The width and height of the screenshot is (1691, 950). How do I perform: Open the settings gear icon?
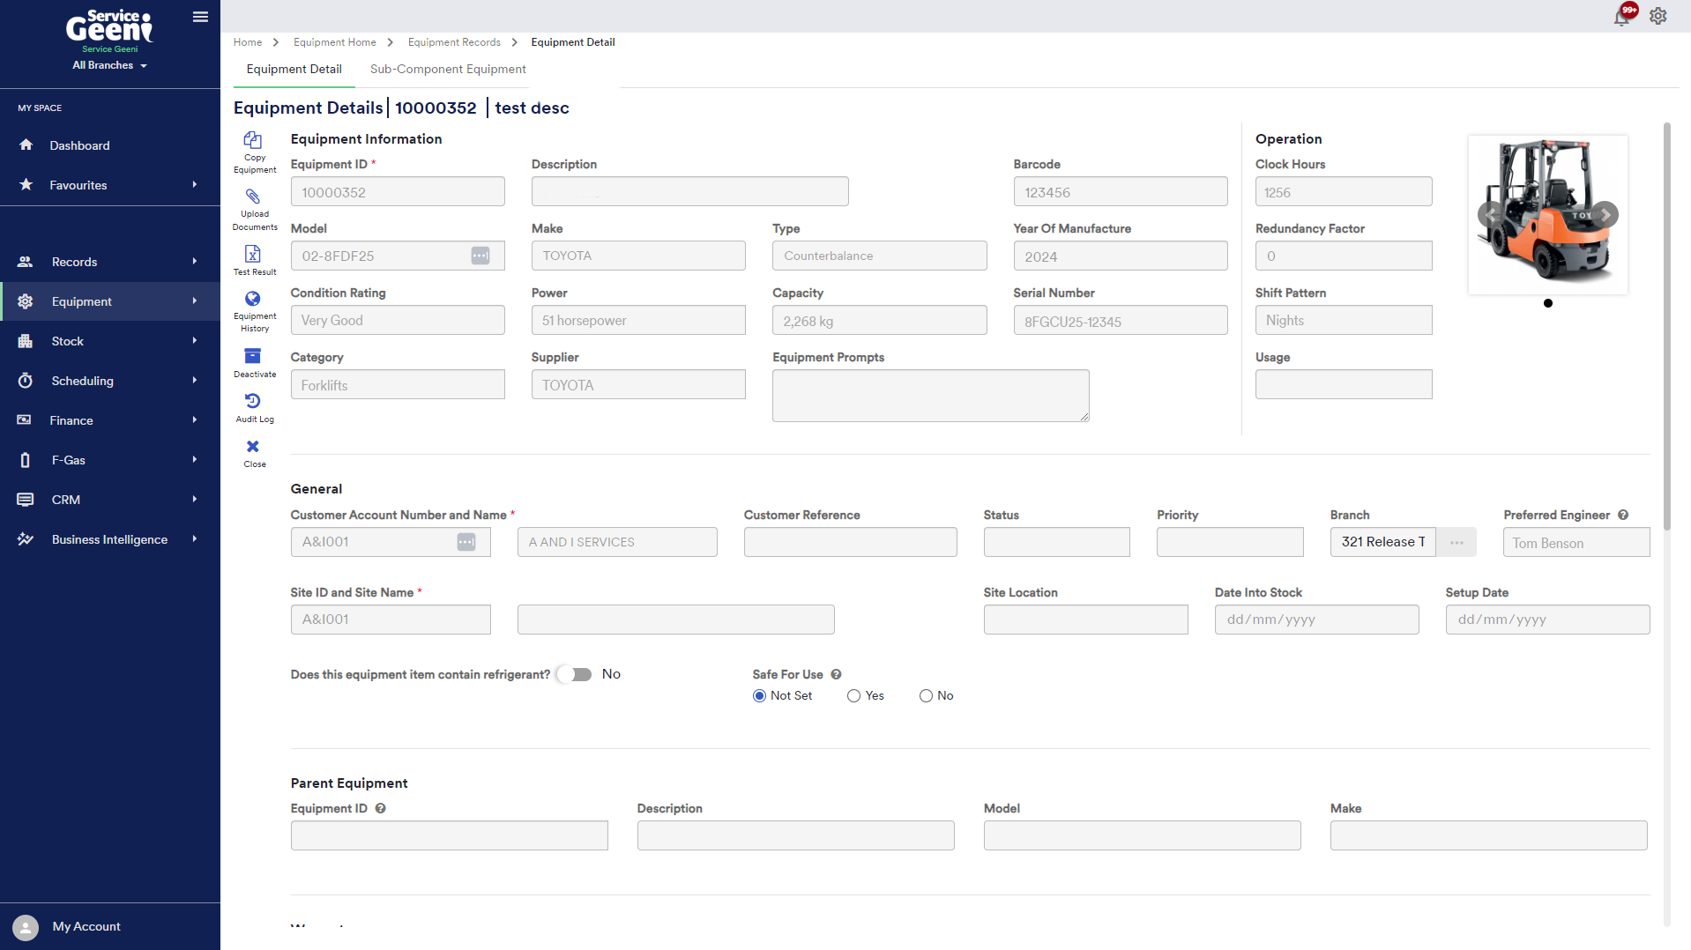tap(1658, 17)
